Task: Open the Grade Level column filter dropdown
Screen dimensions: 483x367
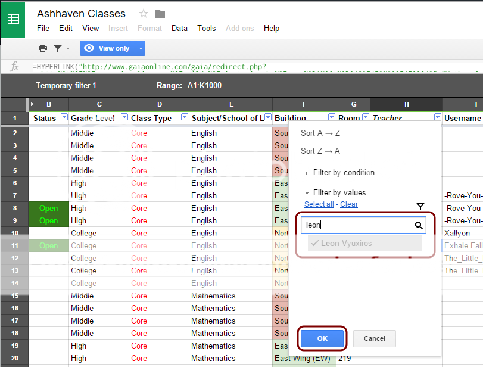Action: (124, 118)
